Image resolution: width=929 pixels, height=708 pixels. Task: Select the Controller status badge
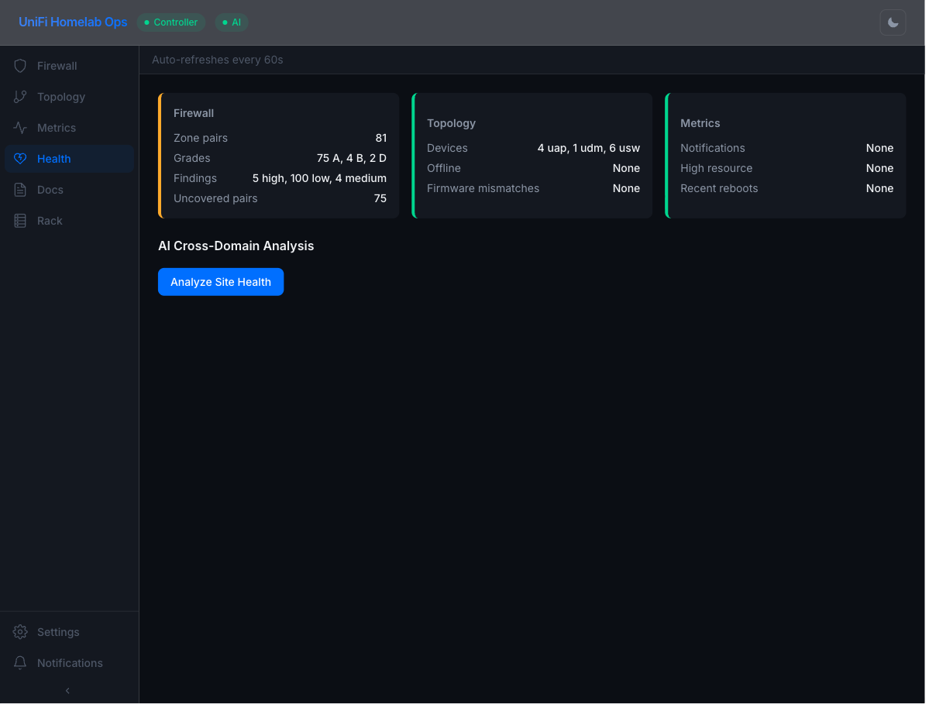coord(170,22)
